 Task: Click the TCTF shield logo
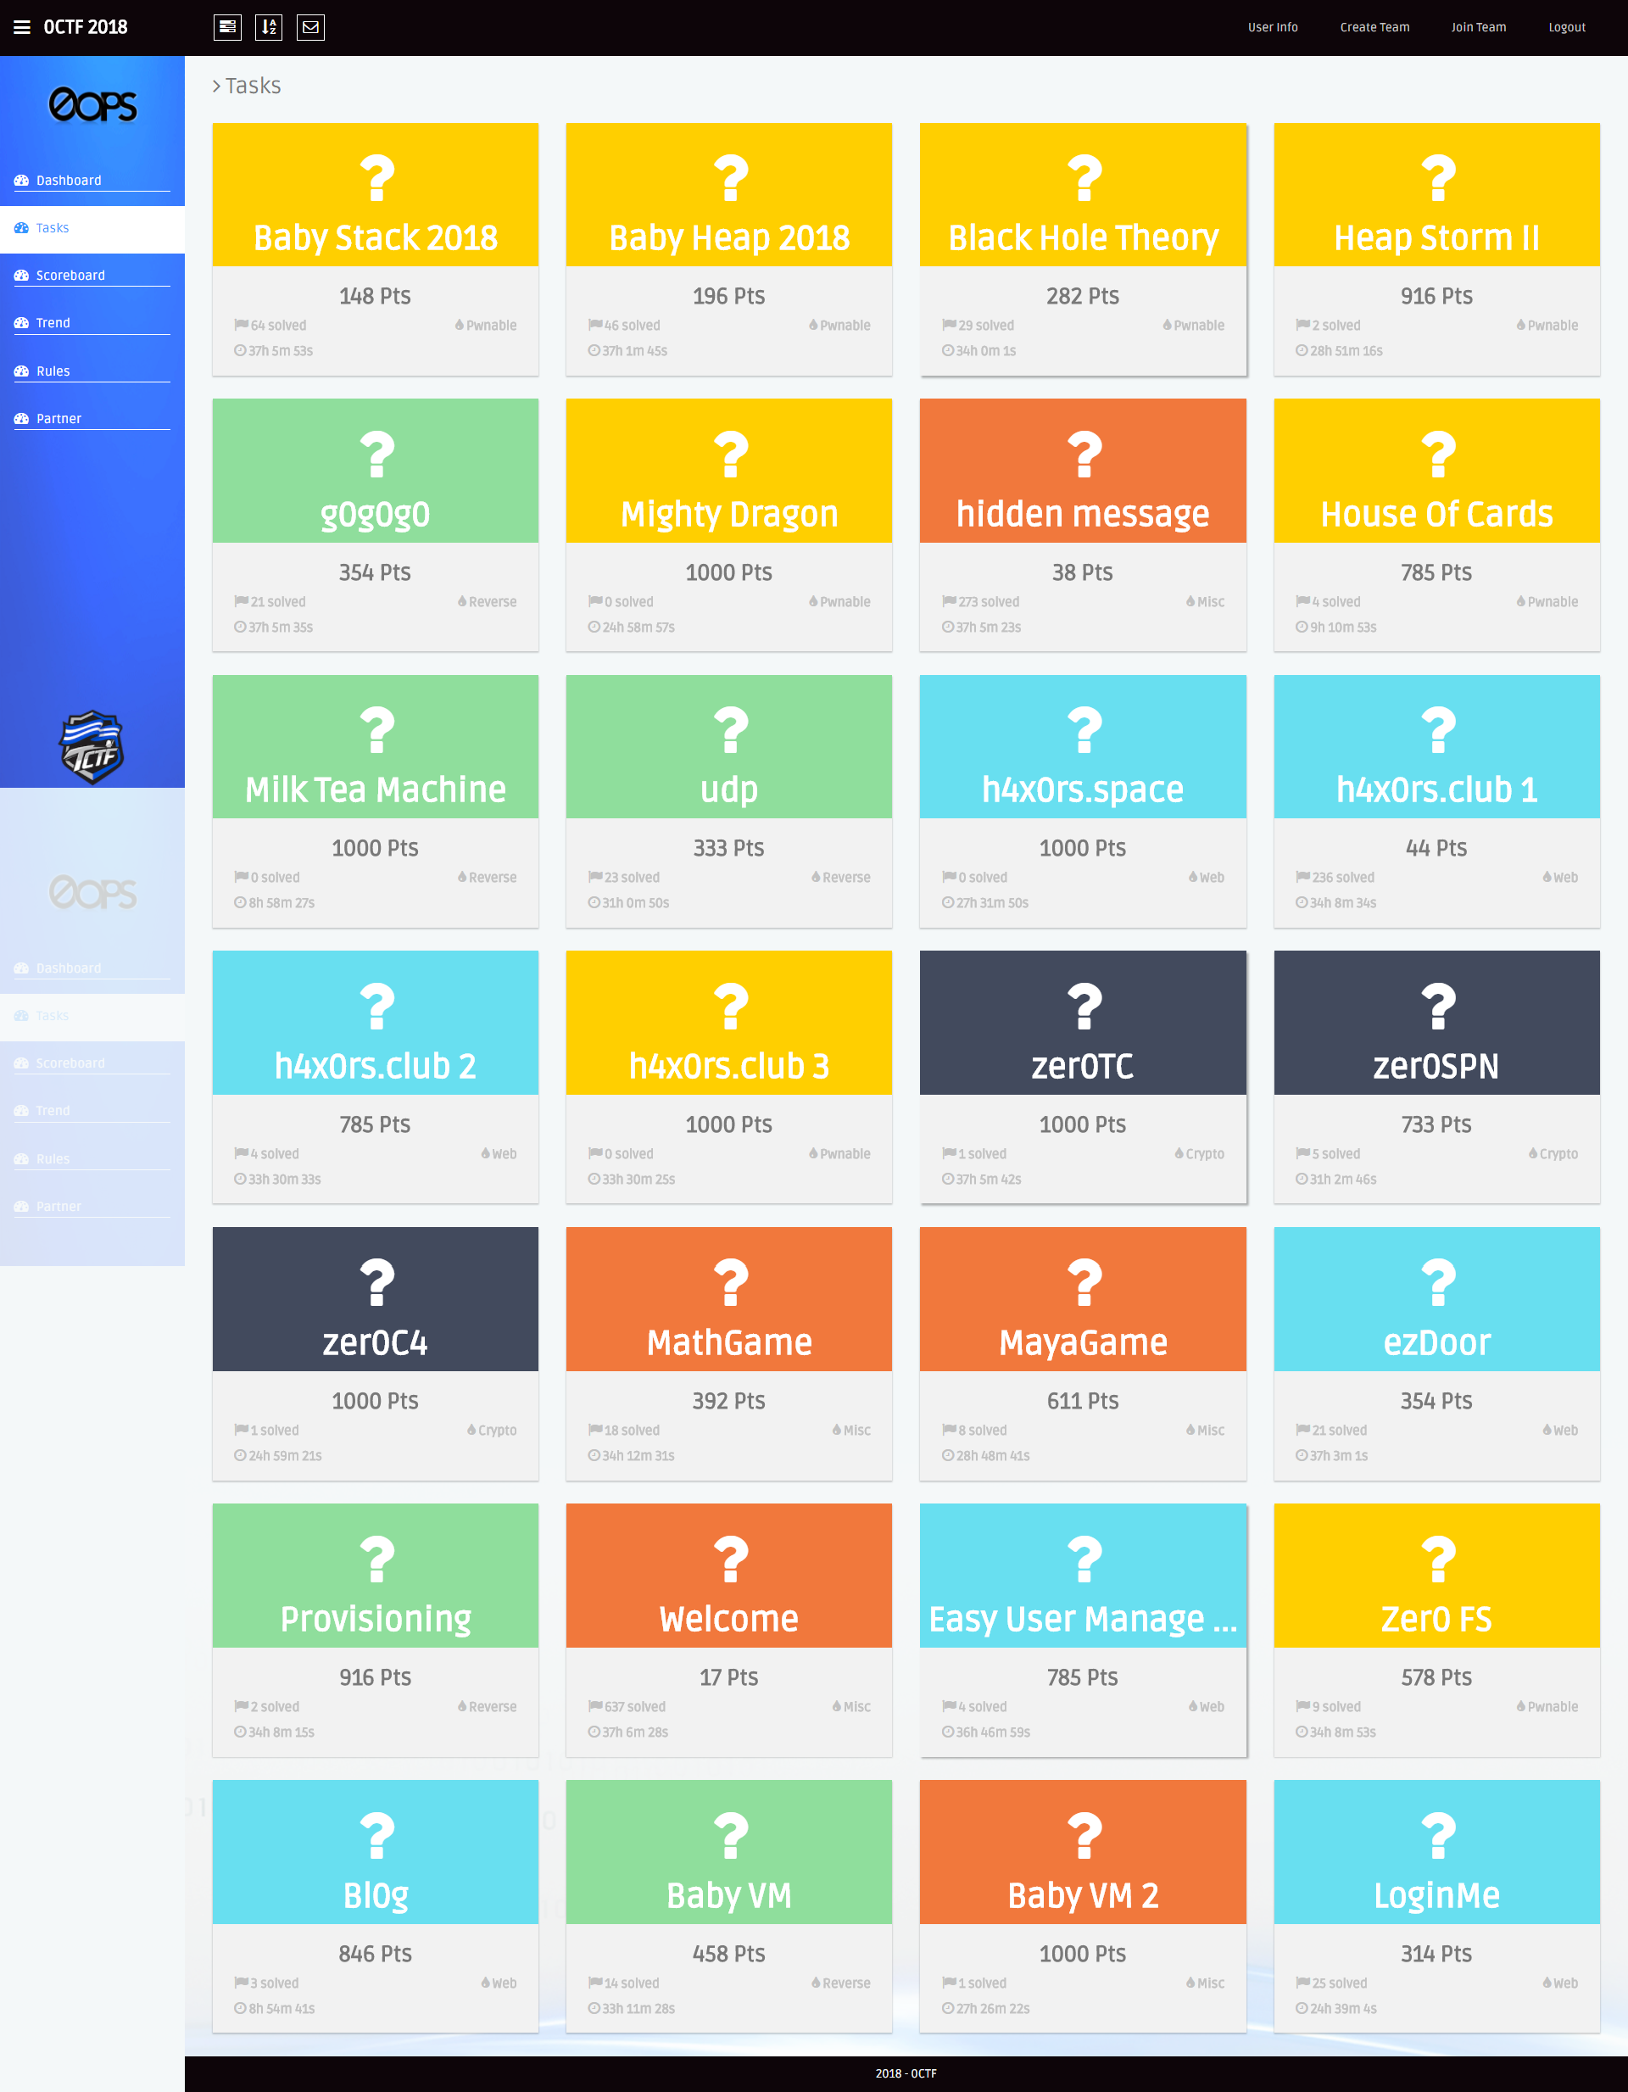point(92,747)
